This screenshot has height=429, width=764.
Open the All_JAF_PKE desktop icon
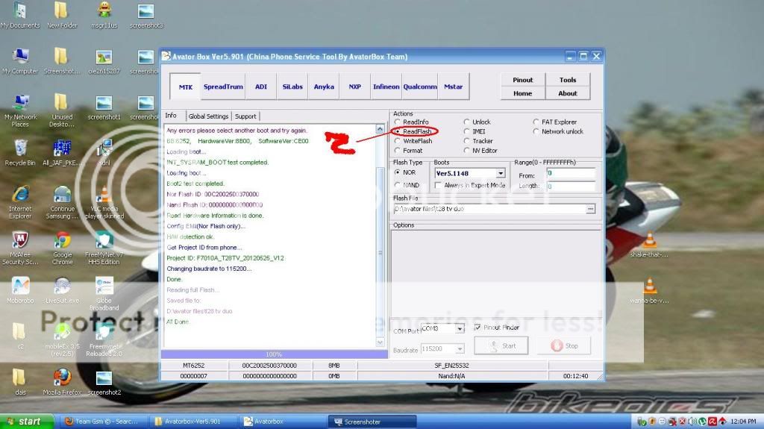pyautogui.click(x=61, y=153)
